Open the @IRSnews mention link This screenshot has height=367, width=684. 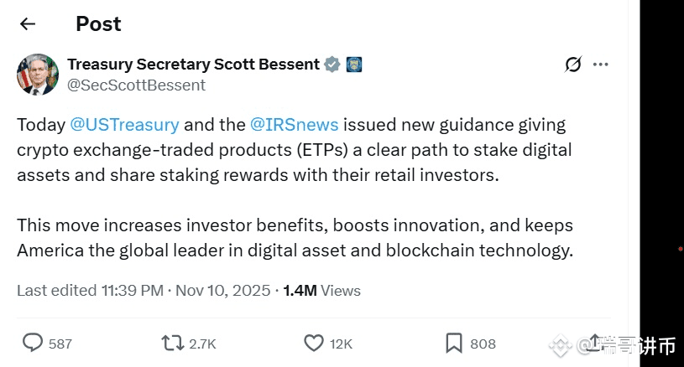(x=294, y=125)
